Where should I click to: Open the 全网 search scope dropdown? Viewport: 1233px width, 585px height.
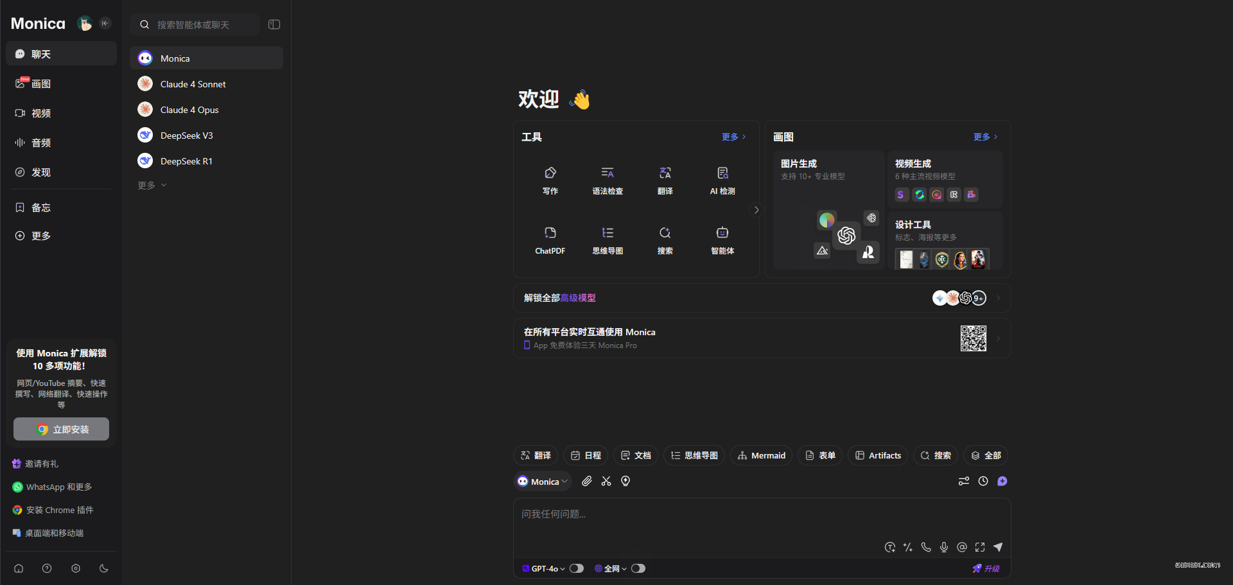click(611, 568)
